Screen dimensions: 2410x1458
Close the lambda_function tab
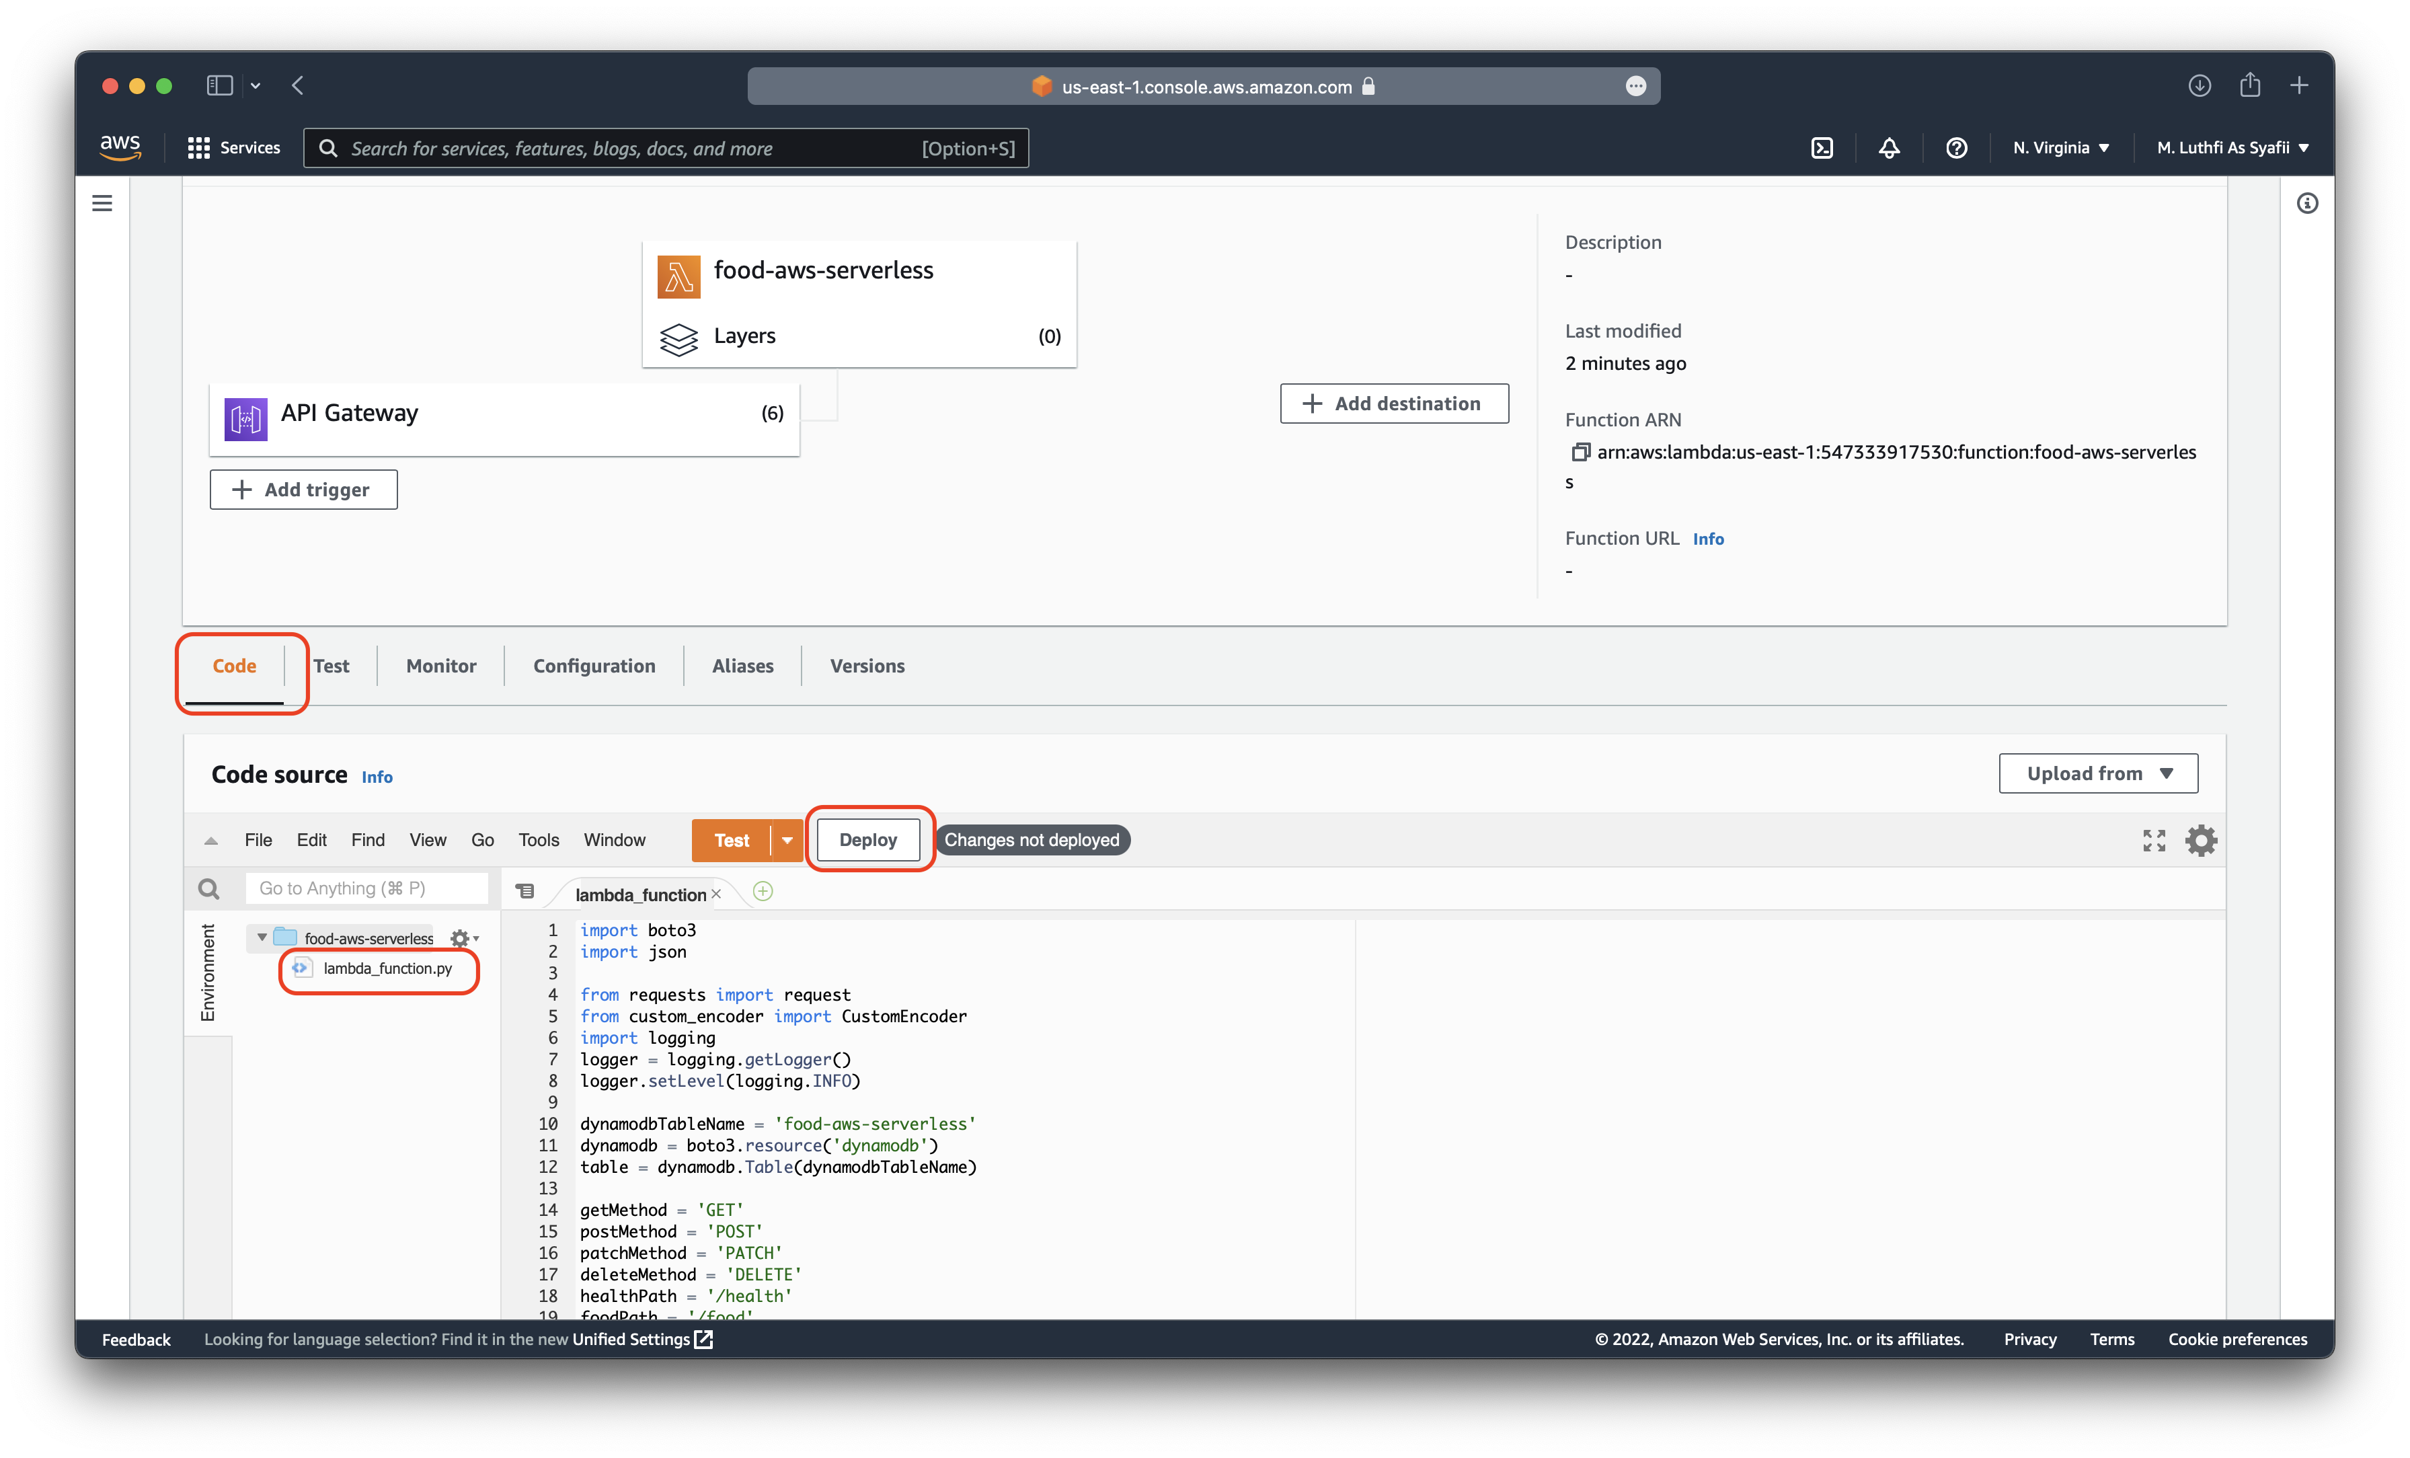coord(716,893)
